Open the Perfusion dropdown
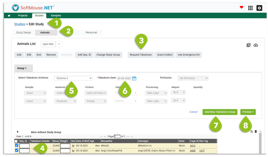The height and width of the screenshot is (157, 268). click(193, 78)
